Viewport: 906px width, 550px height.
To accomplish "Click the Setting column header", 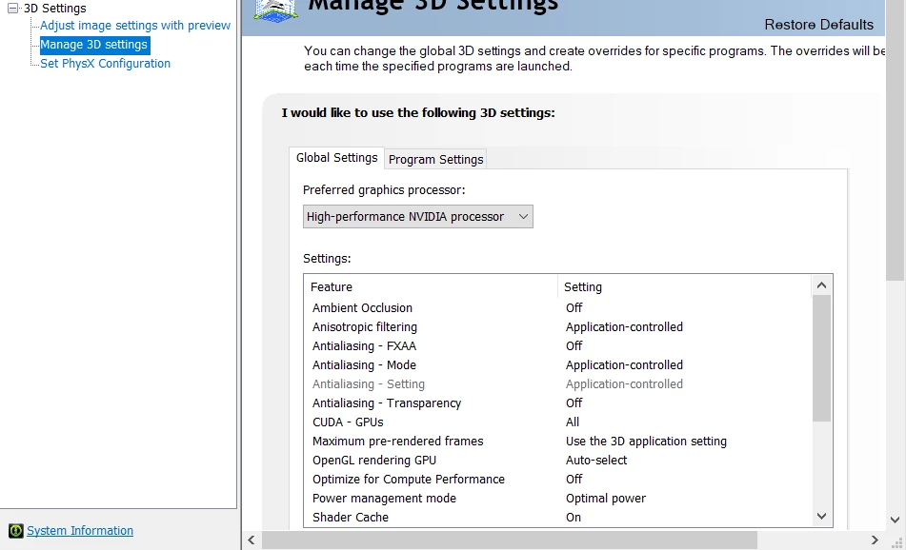I will (684, 286).
